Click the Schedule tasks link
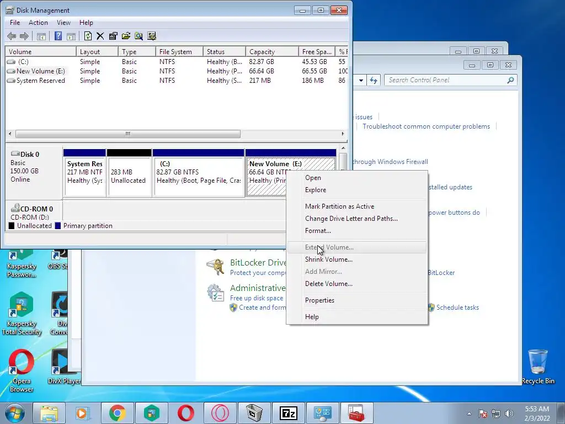The width and height of the screenshot is (565, 424). [457, 308]
